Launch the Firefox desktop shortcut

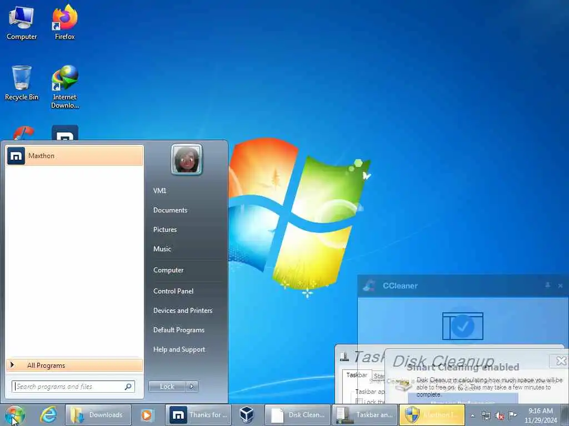point(64,22)
